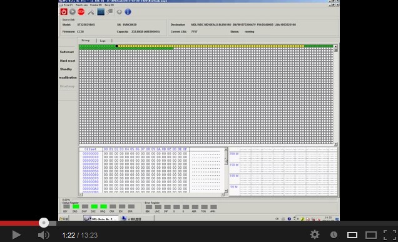Play the video
This screenshot has width=398, height=242.
click(x=16, y=235)
